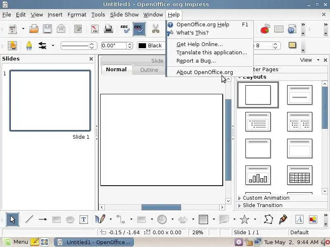Click Get Help Online... menu item

click(x=210, y=44)
